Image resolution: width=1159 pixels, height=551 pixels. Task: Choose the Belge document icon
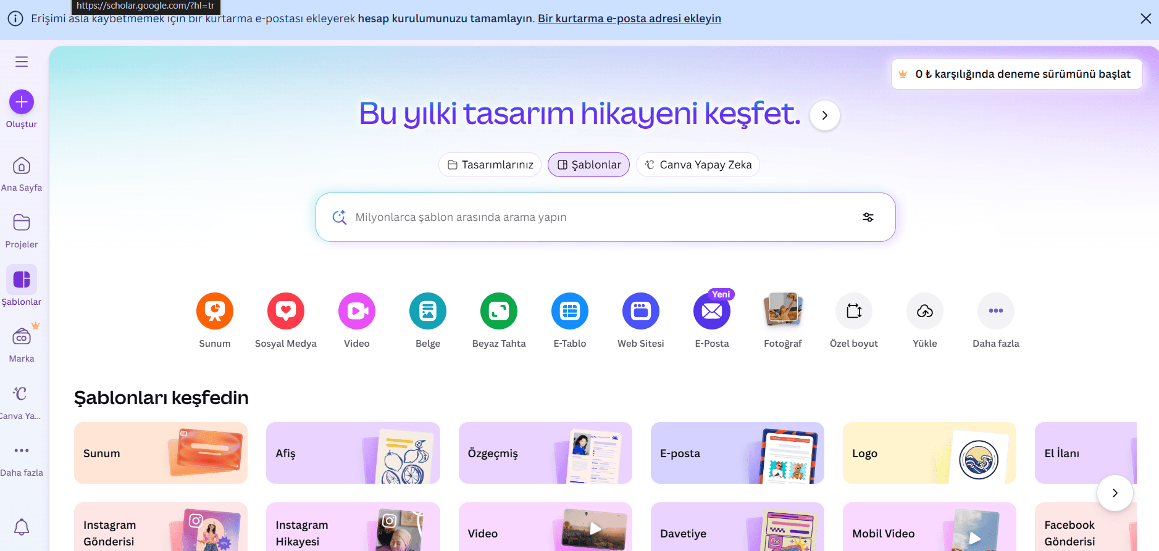[x=428, y=311]
